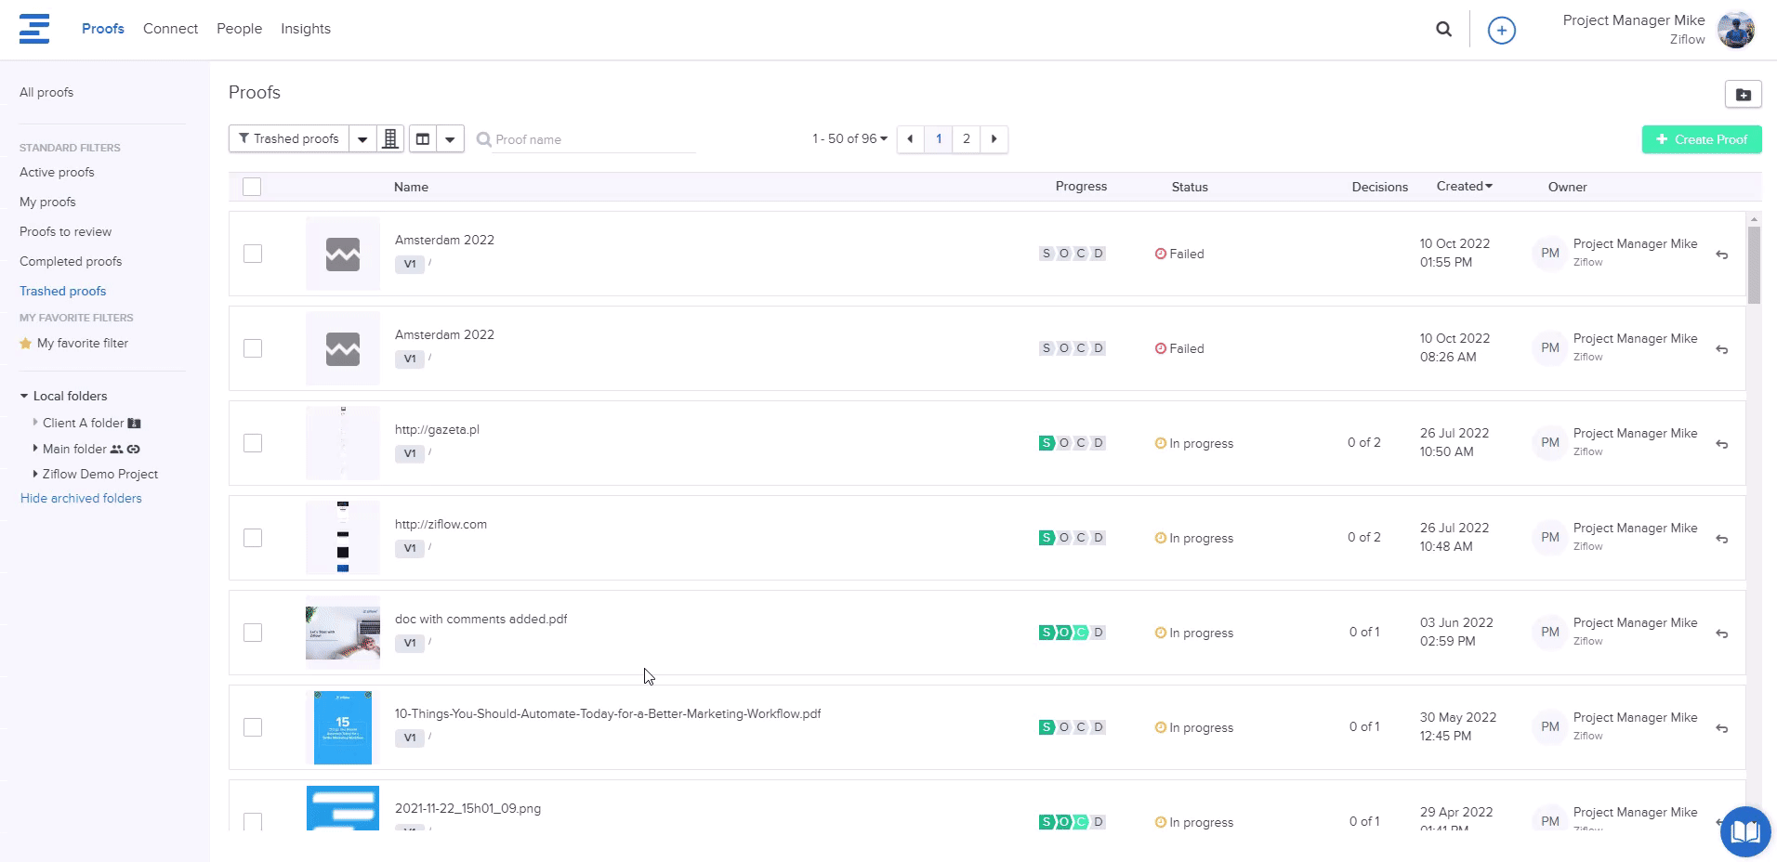Click the circled plus add icon

coord(1501,31)
